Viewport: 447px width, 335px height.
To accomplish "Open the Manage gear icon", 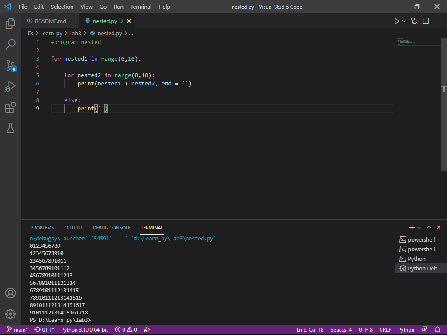I will click(x=10, y=314).
